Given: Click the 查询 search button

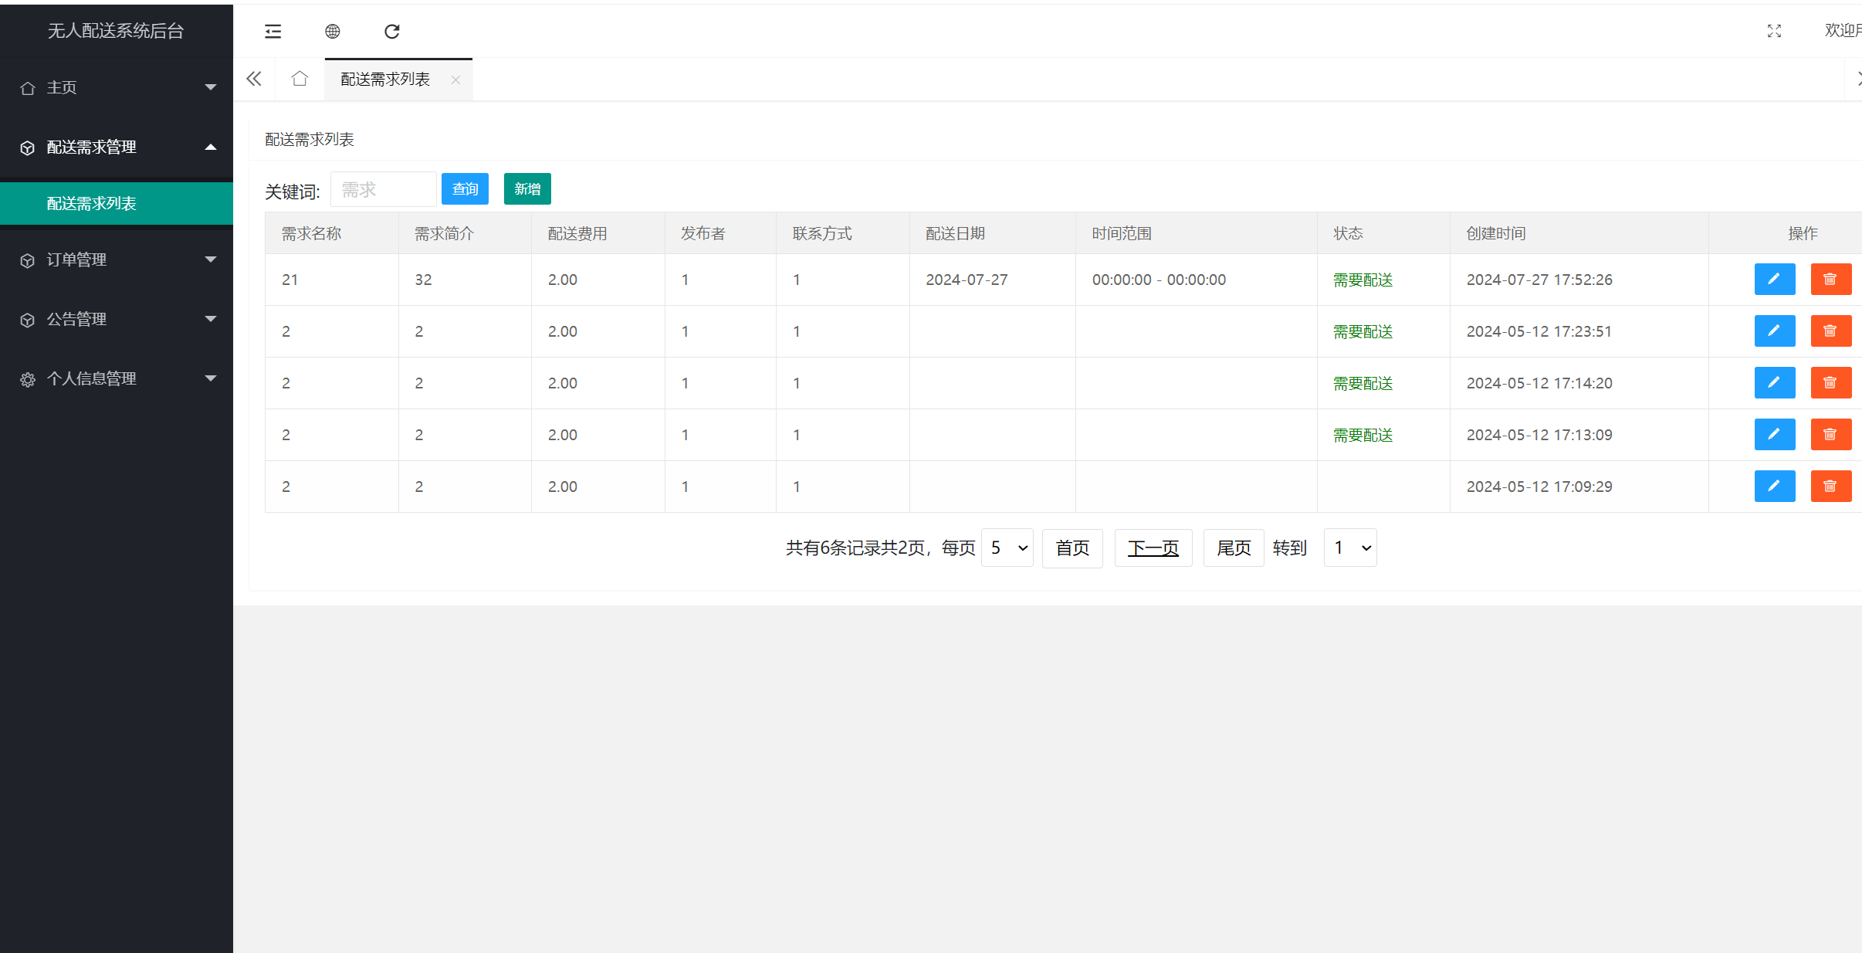Looking at the screenshot, I should [x=464, y=188].
